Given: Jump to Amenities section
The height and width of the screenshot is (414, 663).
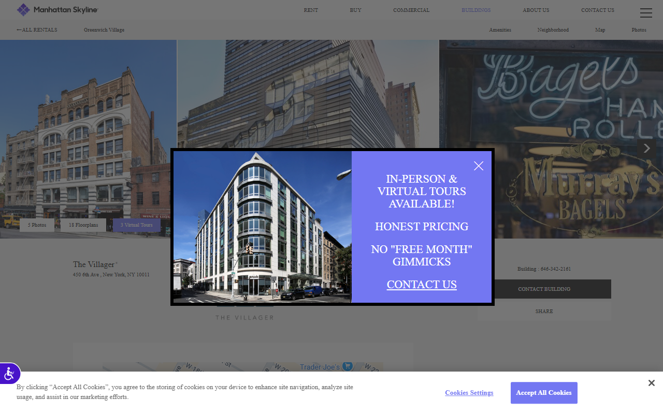Looking at the screenshot, I should tap(500, 30).
